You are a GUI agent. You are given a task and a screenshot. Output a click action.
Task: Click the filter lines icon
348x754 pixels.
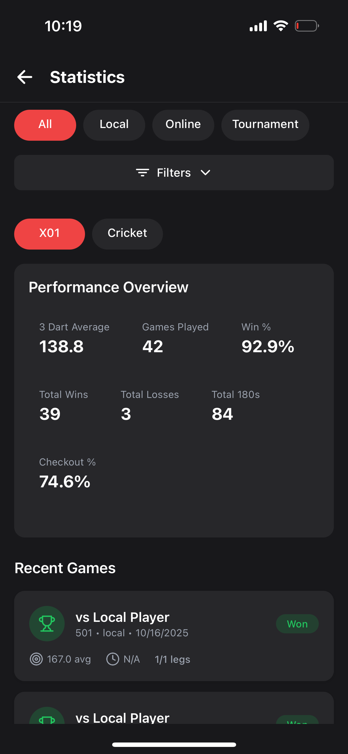142,173
